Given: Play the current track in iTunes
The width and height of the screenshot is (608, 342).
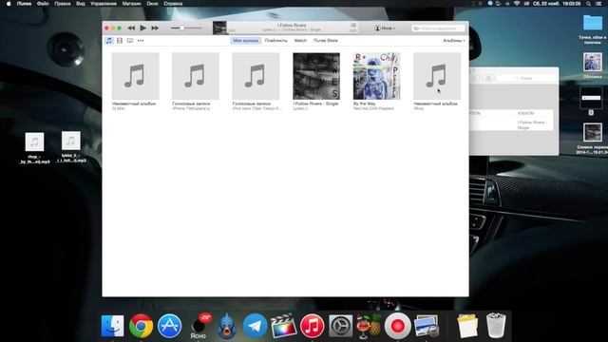Looking at the screenshot, I should coord(142,28).
